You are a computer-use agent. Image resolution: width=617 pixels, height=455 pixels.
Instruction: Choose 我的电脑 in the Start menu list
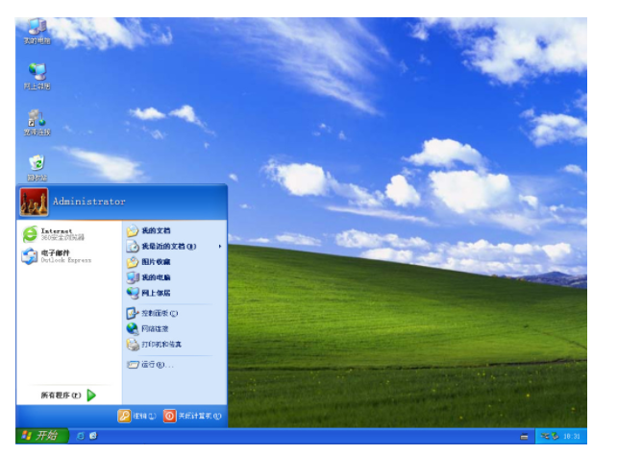pyautogui.click(x=153, y=277)
